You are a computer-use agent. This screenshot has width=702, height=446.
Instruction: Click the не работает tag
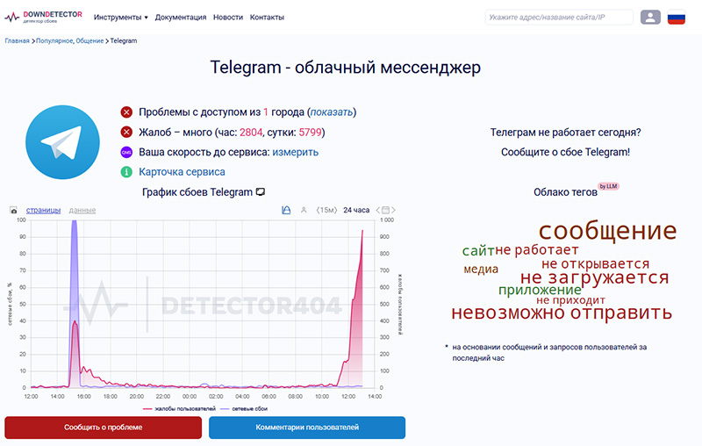tap(537, 250)
